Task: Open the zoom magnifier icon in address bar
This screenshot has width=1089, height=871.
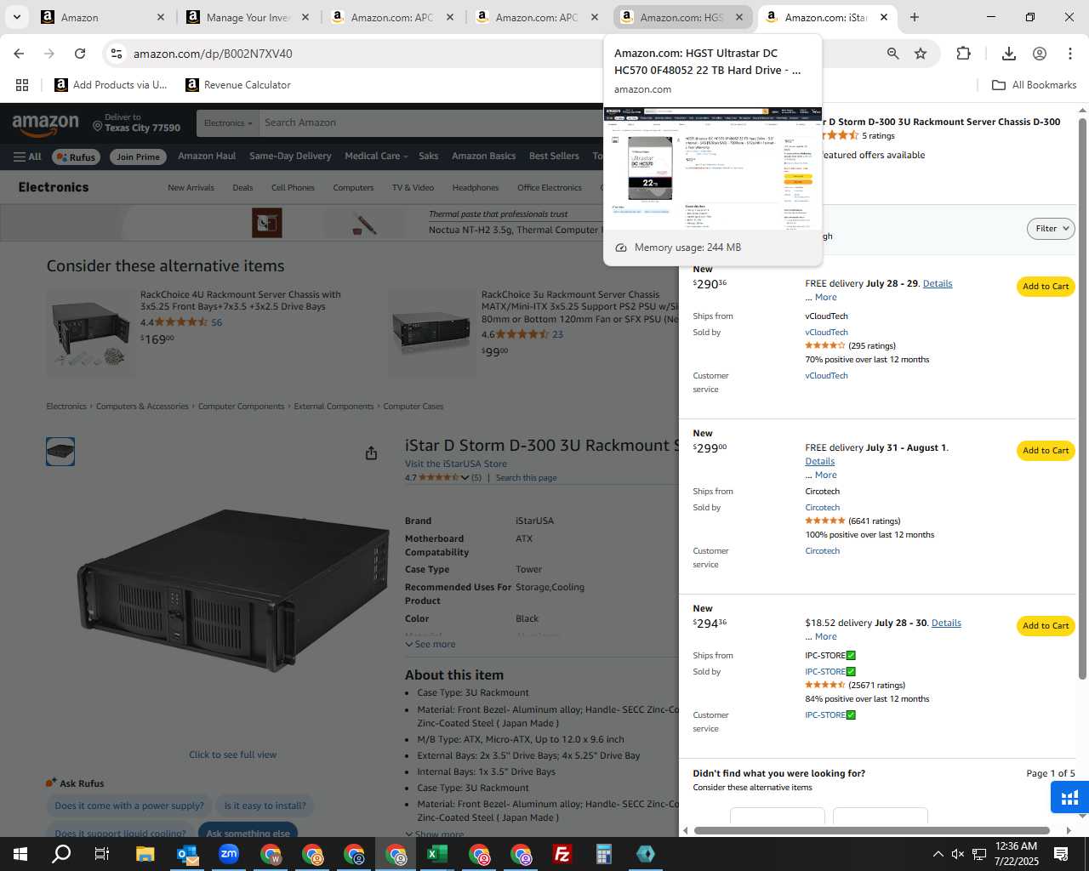Action: [x=892, y=54]
